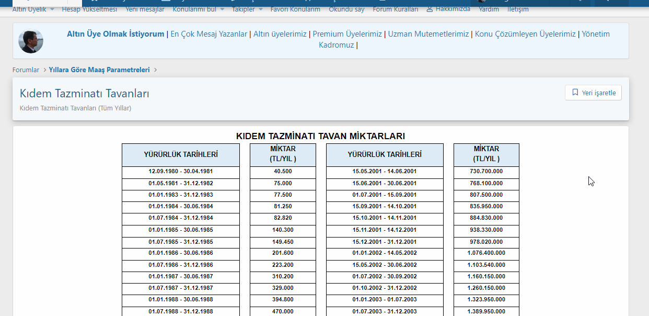Viewport: 649px width, 316px height.
Task: Click the bookmark icon in Yeri işaretle
Action: pyautogui.click(x=575, y=93)
